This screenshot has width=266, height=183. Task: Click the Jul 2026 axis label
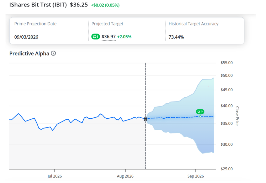click(55, 176)
